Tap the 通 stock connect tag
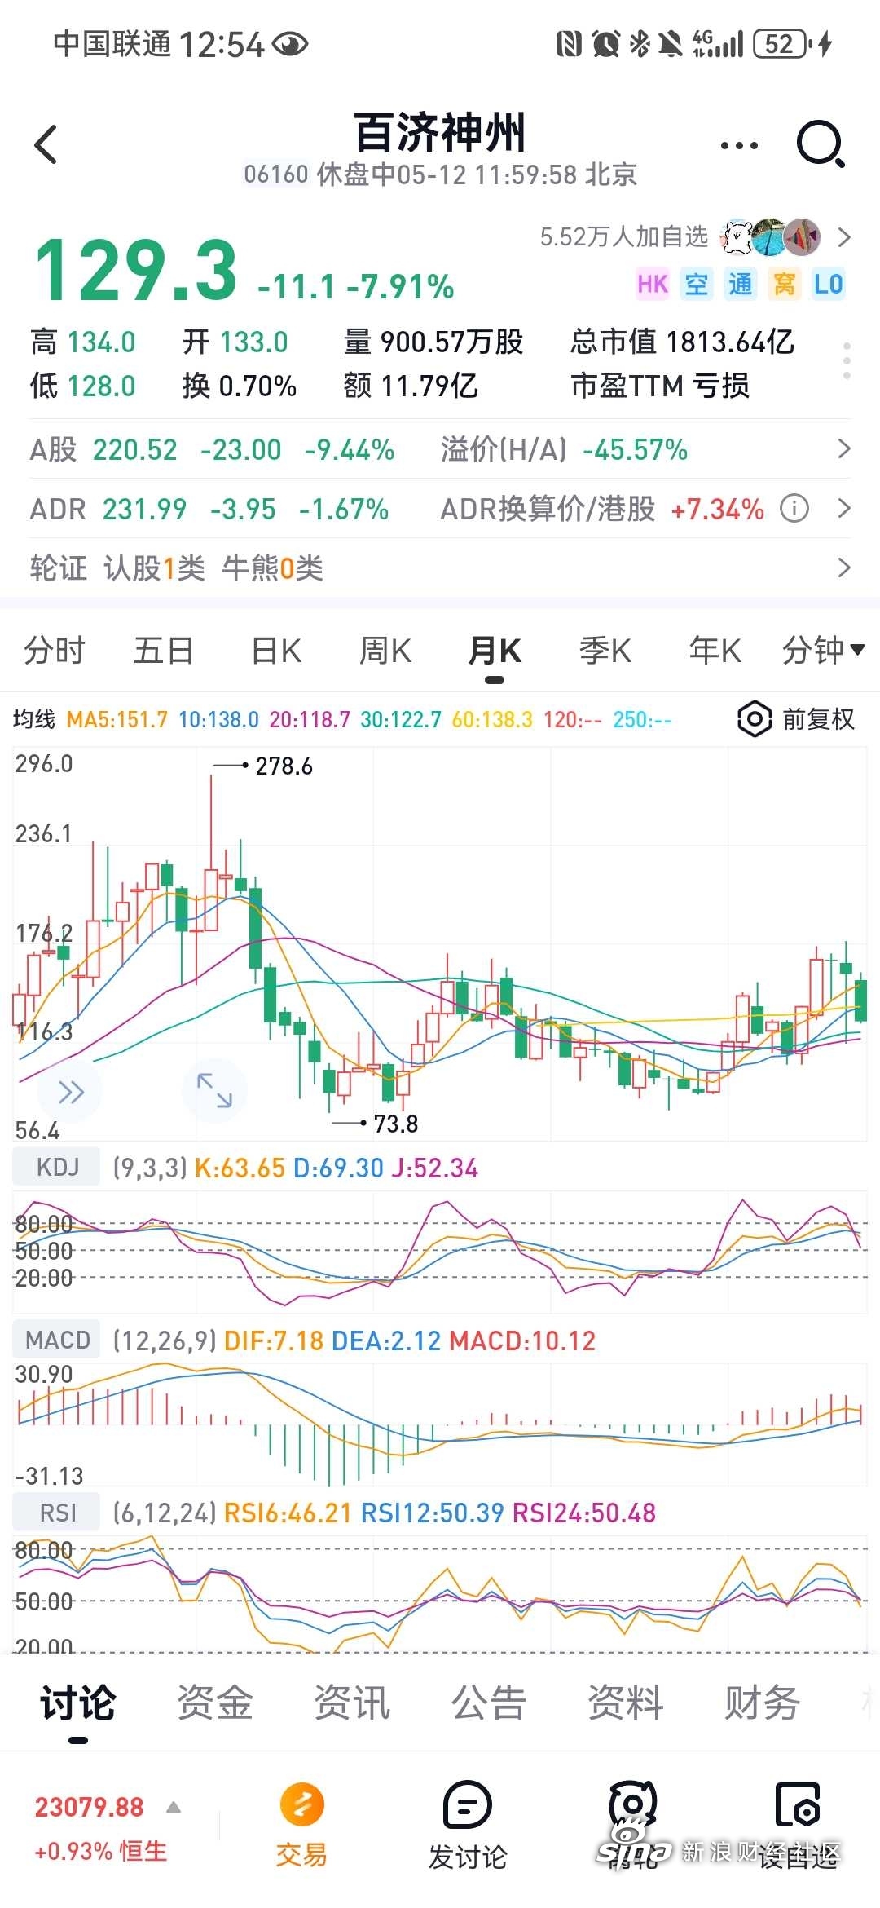Image resolution: width=880 pixels, height=1908 pixels. [x=741, y=284]
